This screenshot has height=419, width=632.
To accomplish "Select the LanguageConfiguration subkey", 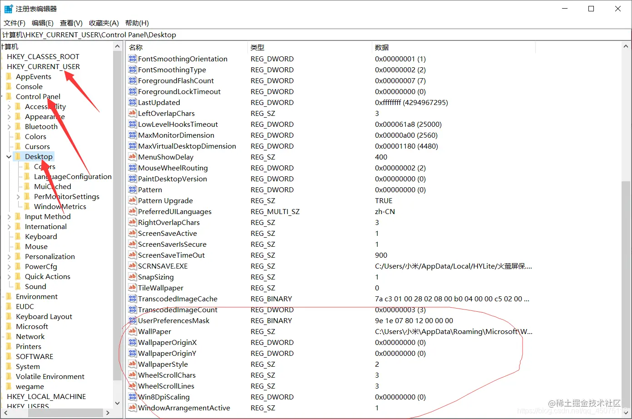I will point(73,176).
